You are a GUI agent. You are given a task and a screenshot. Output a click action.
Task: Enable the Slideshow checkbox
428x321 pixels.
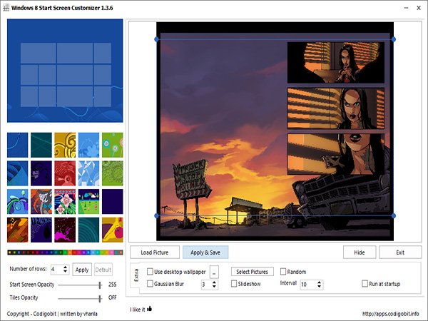[234, 284]
